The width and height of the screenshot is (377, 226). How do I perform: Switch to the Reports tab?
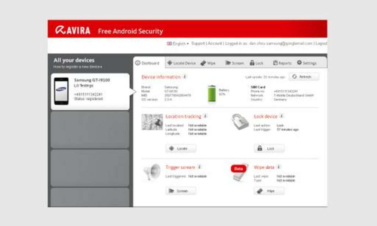[x=282, y=63]
